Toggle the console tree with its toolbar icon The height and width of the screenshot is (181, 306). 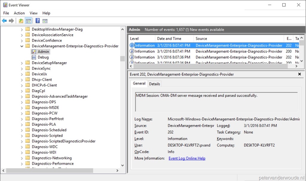[28, 20]
